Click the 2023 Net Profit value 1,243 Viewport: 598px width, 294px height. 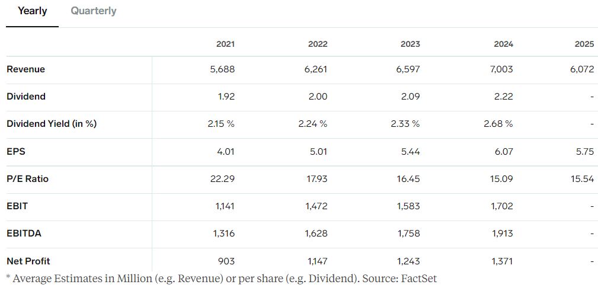coord(408,261)
